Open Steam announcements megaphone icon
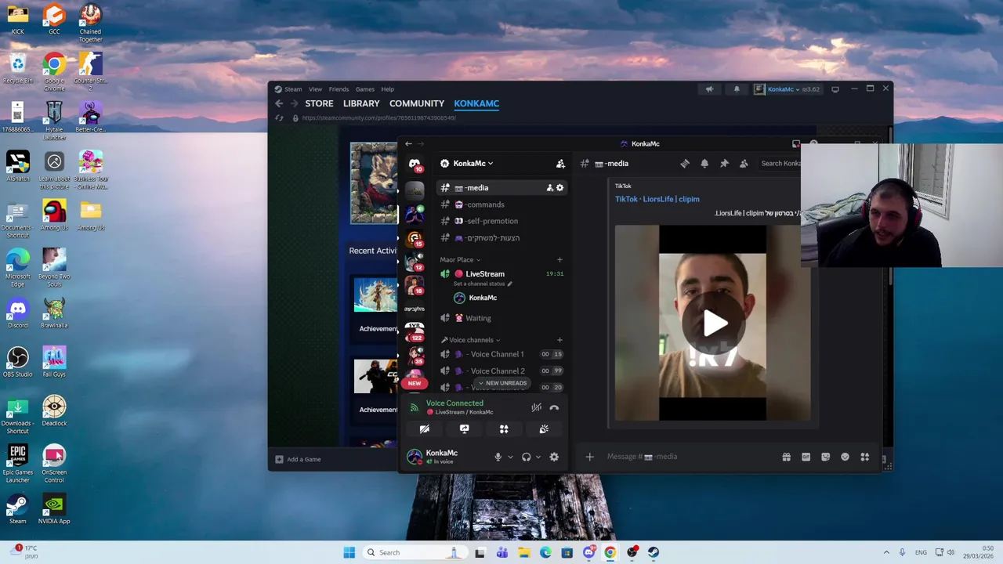1003x564 pixels. pos(709,89)
